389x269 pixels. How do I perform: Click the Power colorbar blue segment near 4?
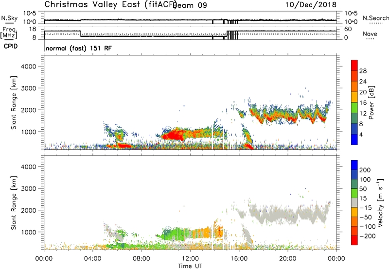354,139
